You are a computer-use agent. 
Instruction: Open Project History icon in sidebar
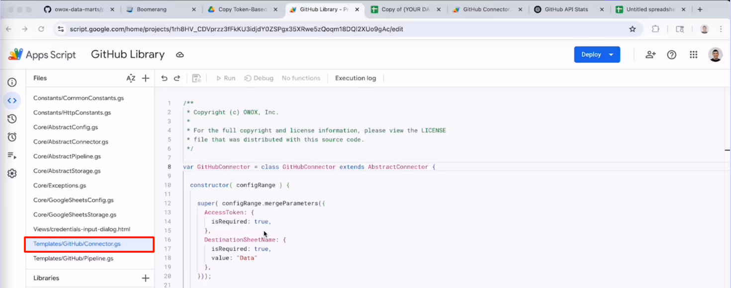12,119
